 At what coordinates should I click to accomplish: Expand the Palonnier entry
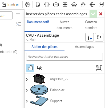click(x=27, y=90)
